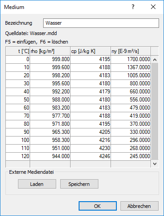Select cp cell 4246
Image resolution: width=164 pixels, height=216 pixels.
91,156
